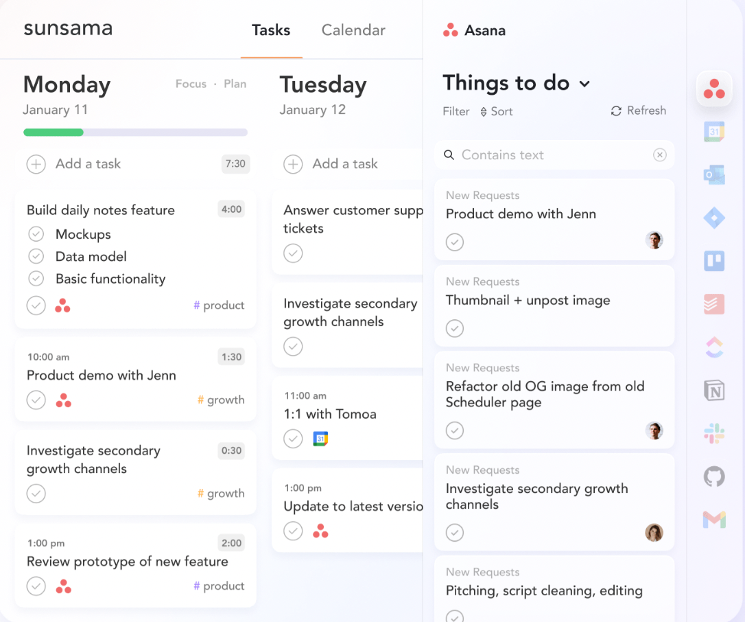Complete Monday Product demo with Jenn task
Screen dimensions: 745x622
[36, 400]
